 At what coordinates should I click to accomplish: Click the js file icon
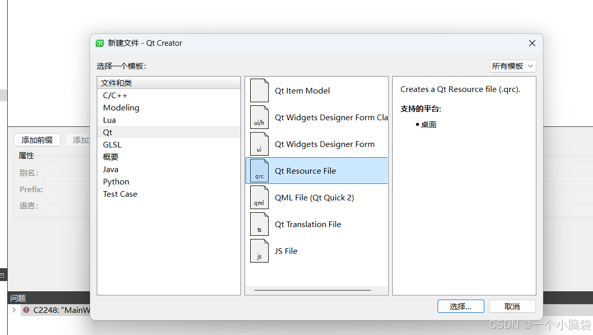tap(259, 251)
